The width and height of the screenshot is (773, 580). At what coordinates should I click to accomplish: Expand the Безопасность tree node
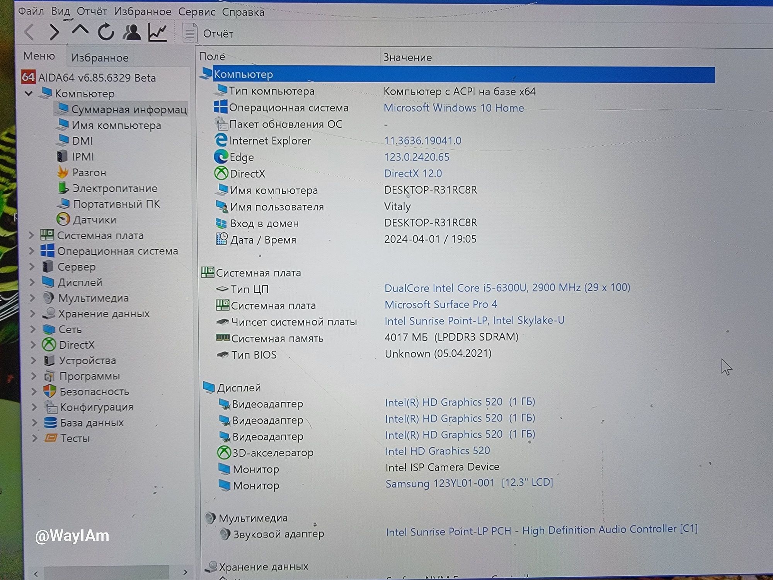(34, 391)
